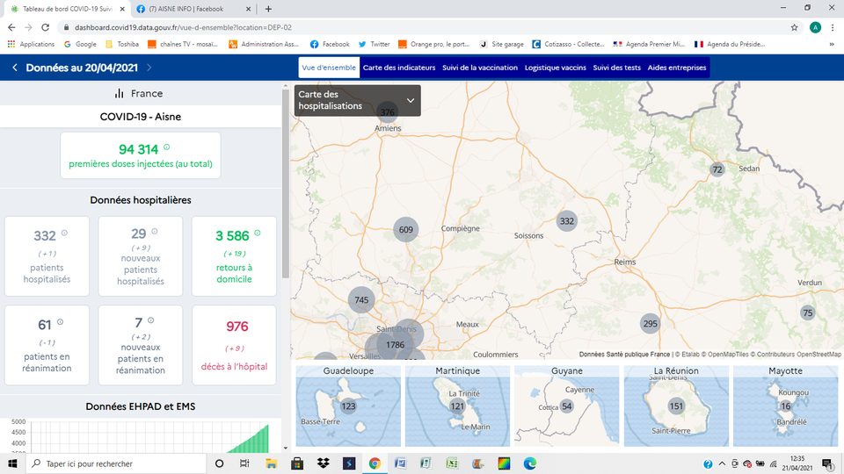Click the 609 hospitalisation cluster on map
Image resolution: width=844 pixels, height=474 pixels.
coord(405,230)
